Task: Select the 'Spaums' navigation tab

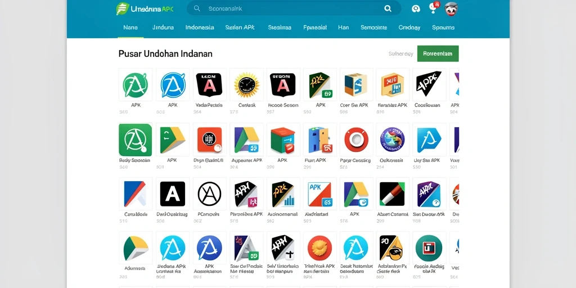Action: (x=443, y=28)
